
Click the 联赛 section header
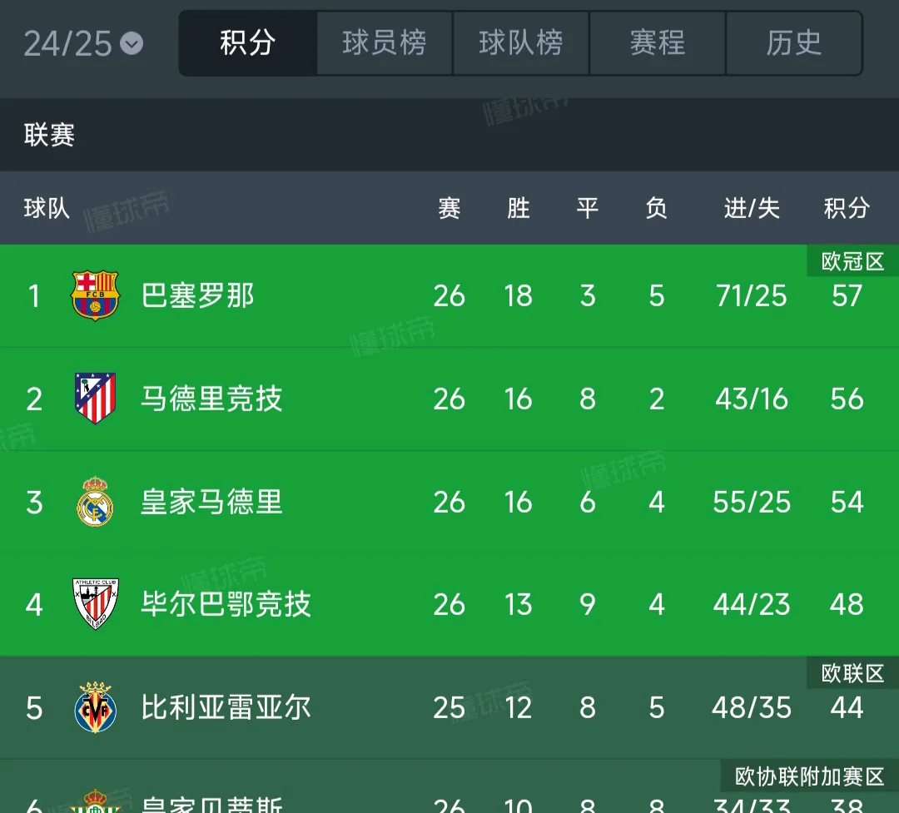[x=50, y=135]
